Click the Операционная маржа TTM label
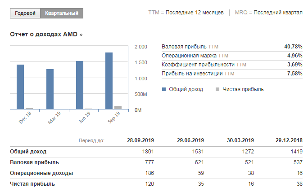This screenshot has height=192, width=308. click(x=195, y=56)
